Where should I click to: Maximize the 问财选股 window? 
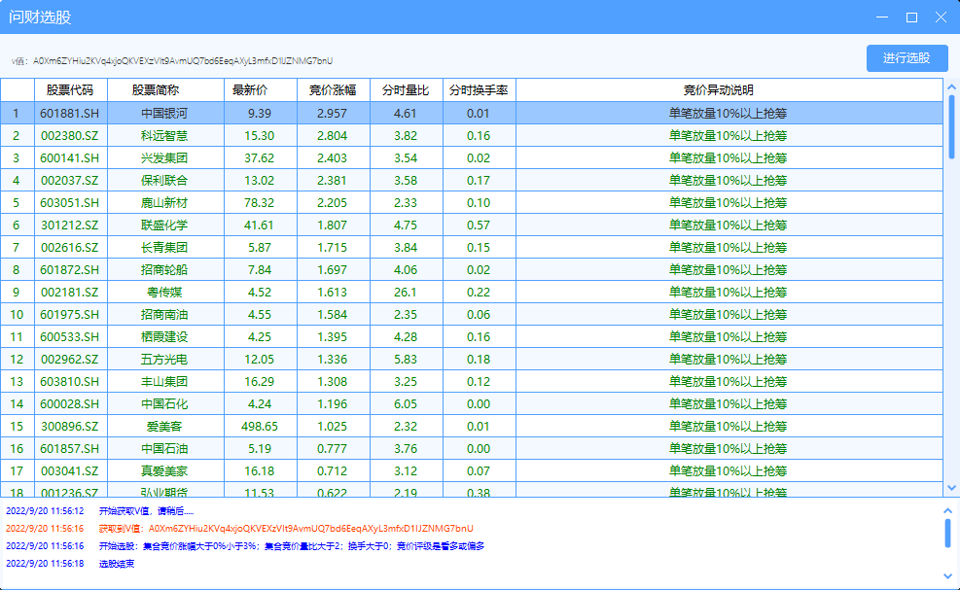click(x=911, y=17)
